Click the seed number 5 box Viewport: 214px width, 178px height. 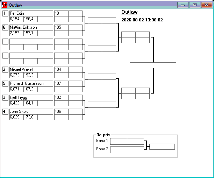(x=6, y=83)
